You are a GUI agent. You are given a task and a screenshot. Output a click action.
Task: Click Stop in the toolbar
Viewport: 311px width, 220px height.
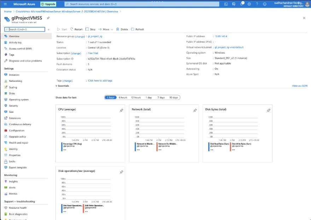tap(90, 29)
